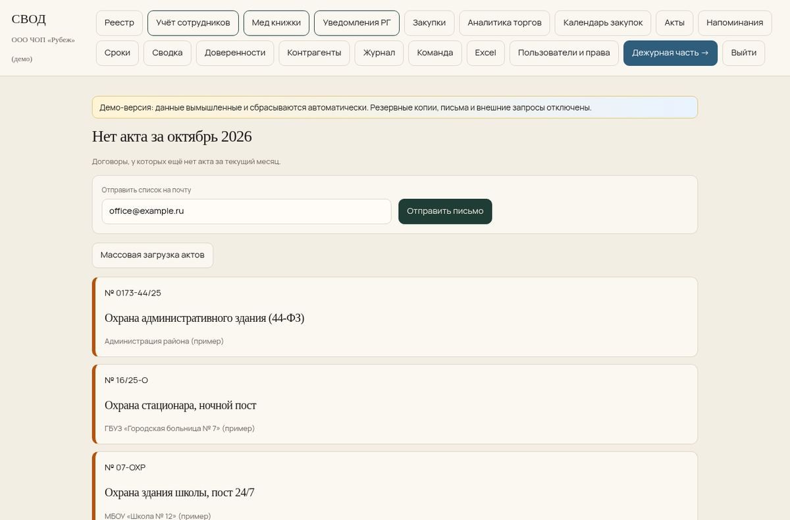
Task: Go to Учёт сотрудников
Action: tap(193, 23)
